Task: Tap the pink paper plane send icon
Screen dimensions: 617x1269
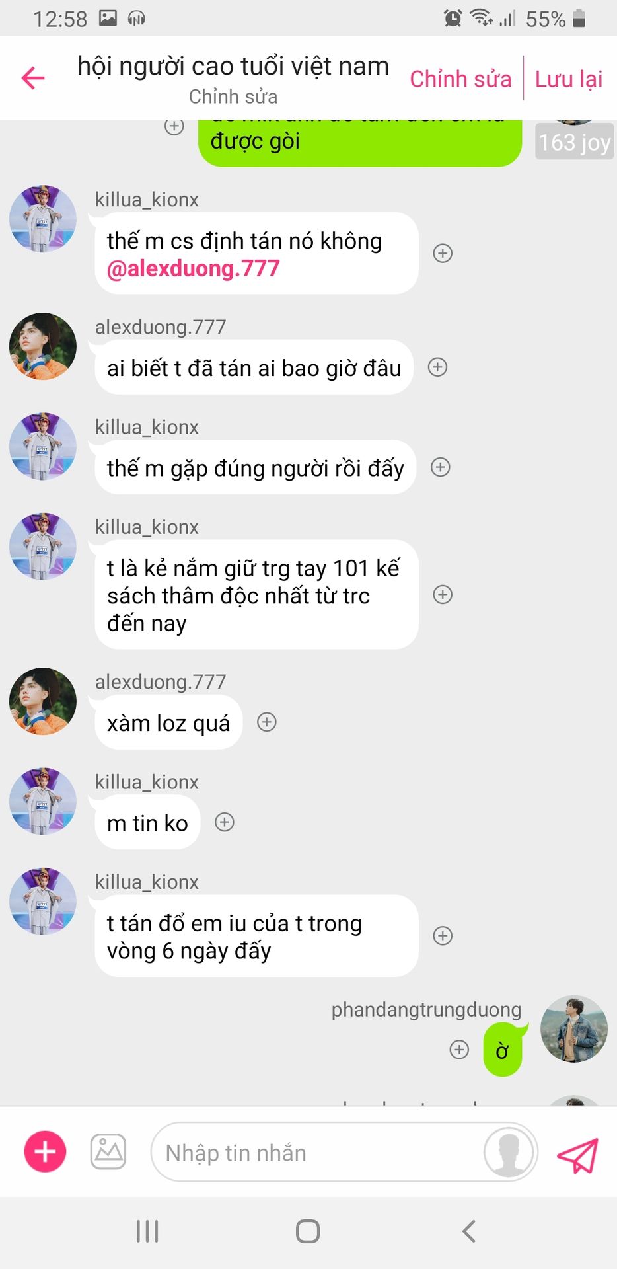Action: pyautogui.click(x=577, y=1155)
